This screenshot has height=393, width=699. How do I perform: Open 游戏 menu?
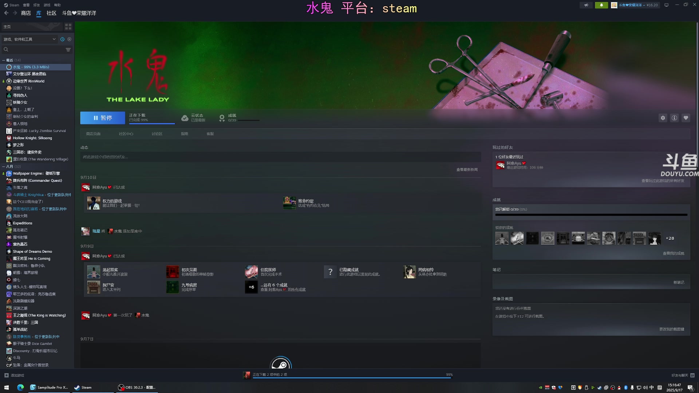[x=47, y=5]
